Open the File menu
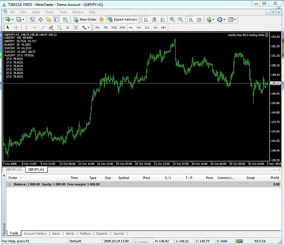Screen dimensions: 284x245 point(12,12)
